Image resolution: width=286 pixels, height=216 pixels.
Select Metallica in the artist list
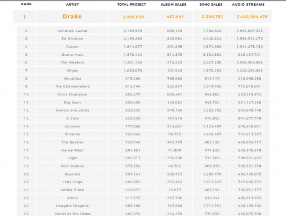pyautogui.click(x=72, y=78)
